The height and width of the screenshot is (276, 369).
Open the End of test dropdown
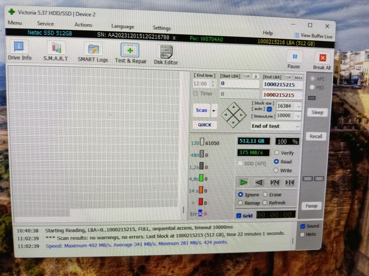click(297, 127)
